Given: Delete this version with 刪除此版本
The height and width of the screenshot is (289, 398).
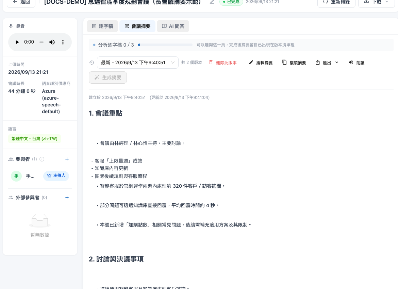Looking at the screenshot, I should (x=222, y=63).
